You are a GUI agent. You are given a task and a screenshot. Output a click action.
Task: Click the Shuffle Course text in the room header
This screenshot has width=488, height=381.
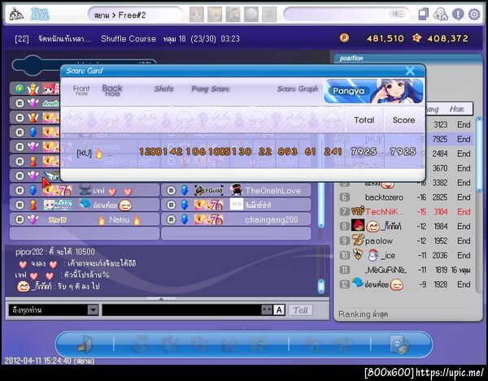[129, 38]
